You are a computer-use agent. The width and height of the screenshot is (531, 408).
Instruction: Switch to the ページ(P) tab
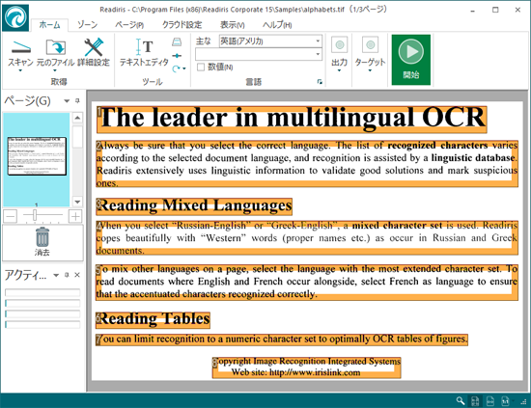click(x=129, y=25)
